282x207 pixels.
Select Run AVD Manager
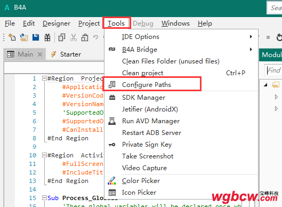181,121
